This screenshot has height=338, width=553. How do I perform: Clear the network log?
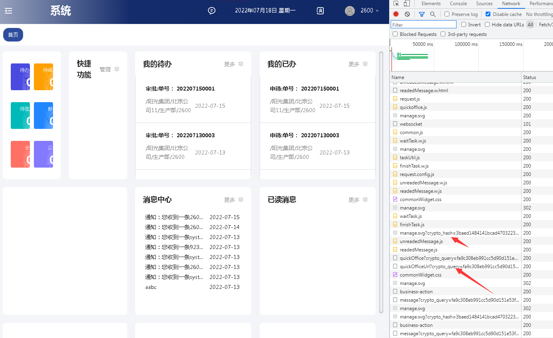407,14
